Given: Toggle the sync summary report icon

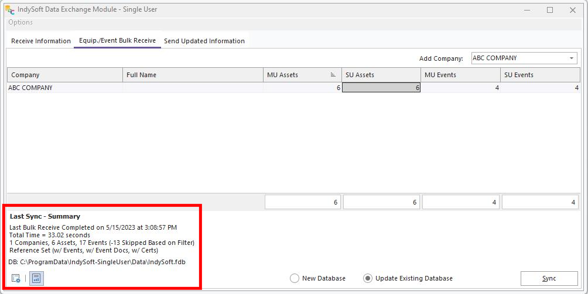Looking at the screenshot, I should coord(36,278).
